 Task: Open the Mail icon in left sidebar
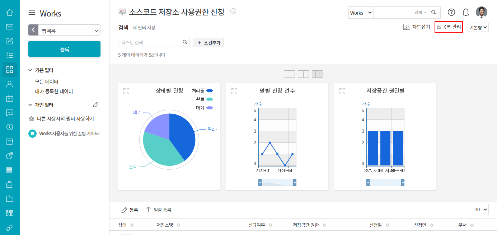click(10, 27)
